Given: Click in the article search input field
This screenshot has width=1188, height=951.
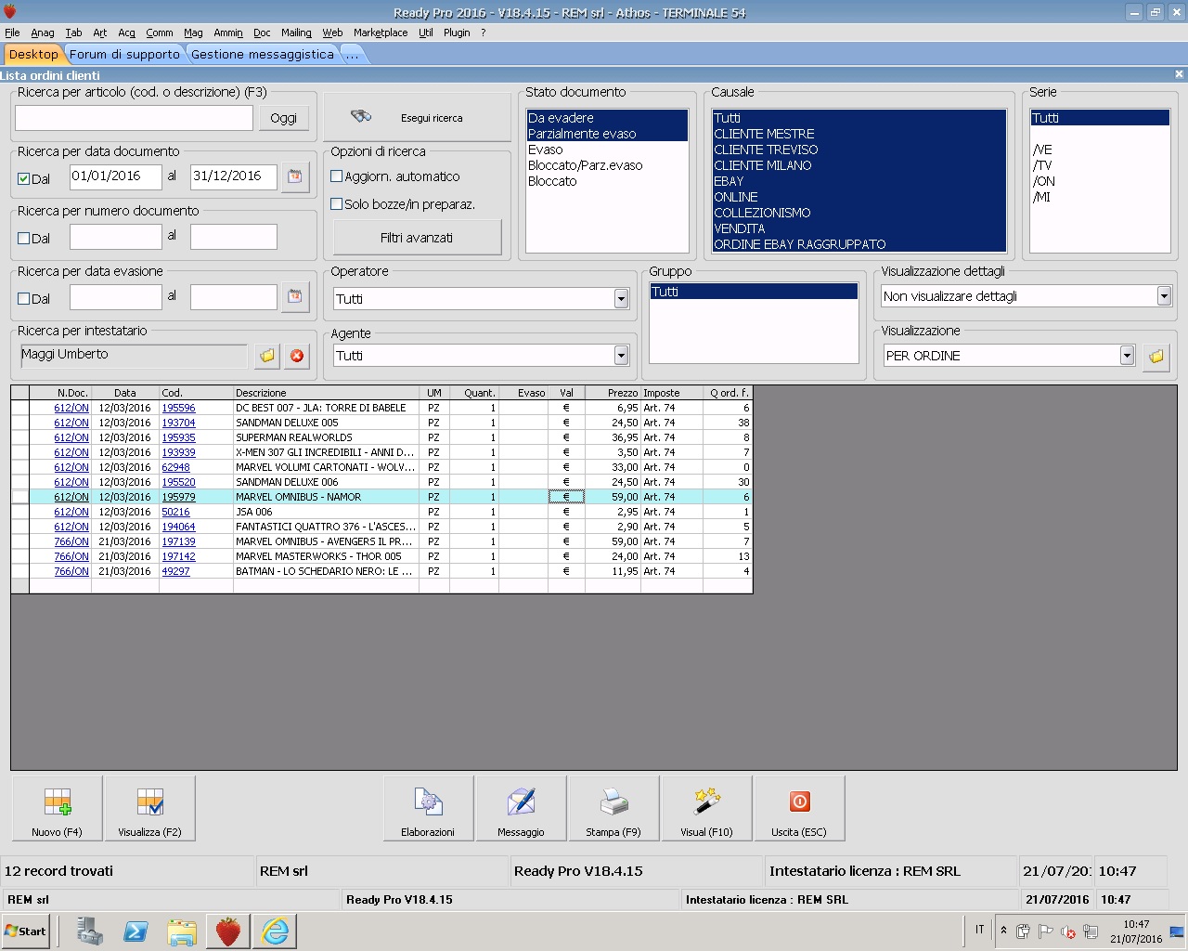Looking at the screenshot, I should coord(134,118).
